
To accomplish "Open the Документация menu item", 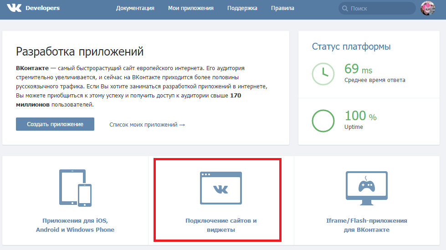I will (135, 8).
